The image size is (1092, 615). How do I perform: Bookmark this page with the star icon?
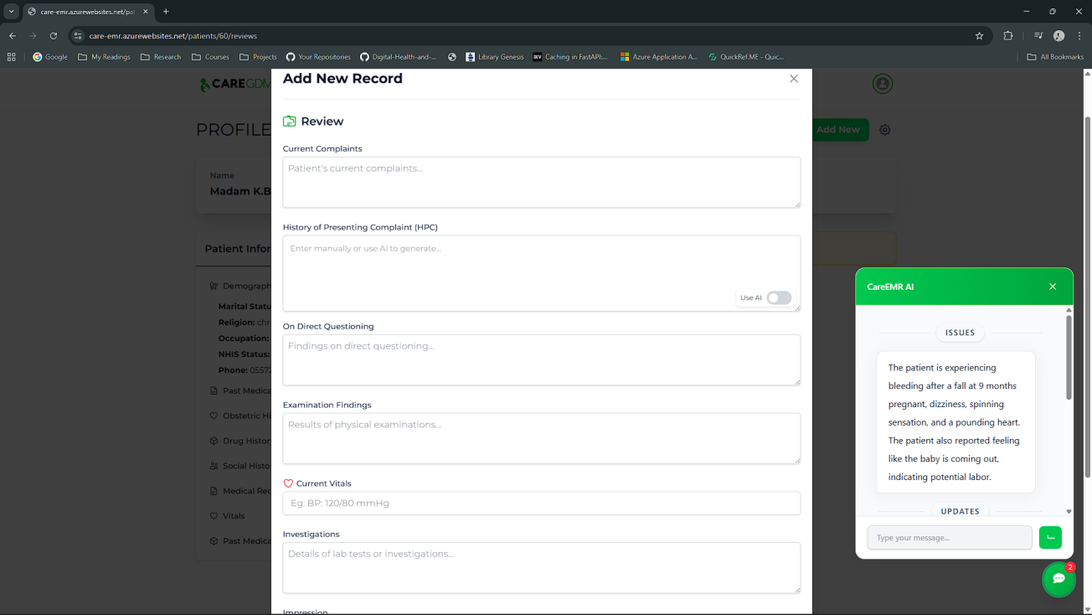979,36
